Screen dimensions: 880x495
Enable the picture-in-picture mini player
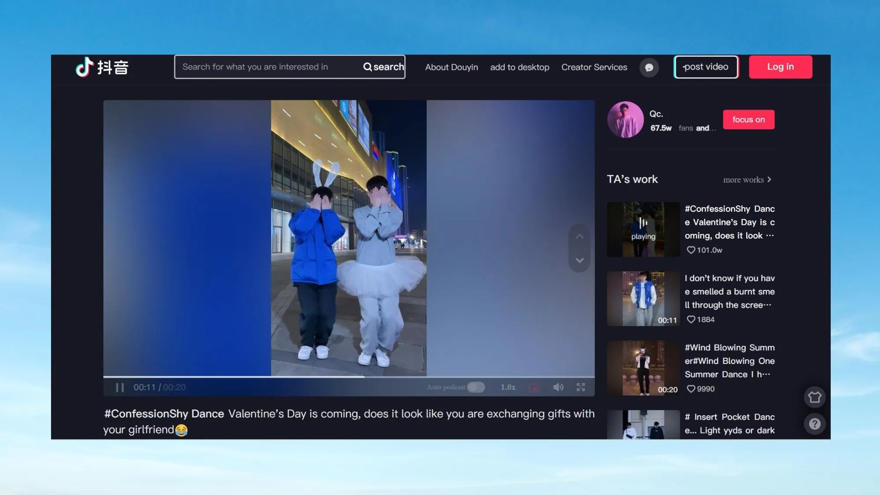pyautogui.click(x=534, y=388)
